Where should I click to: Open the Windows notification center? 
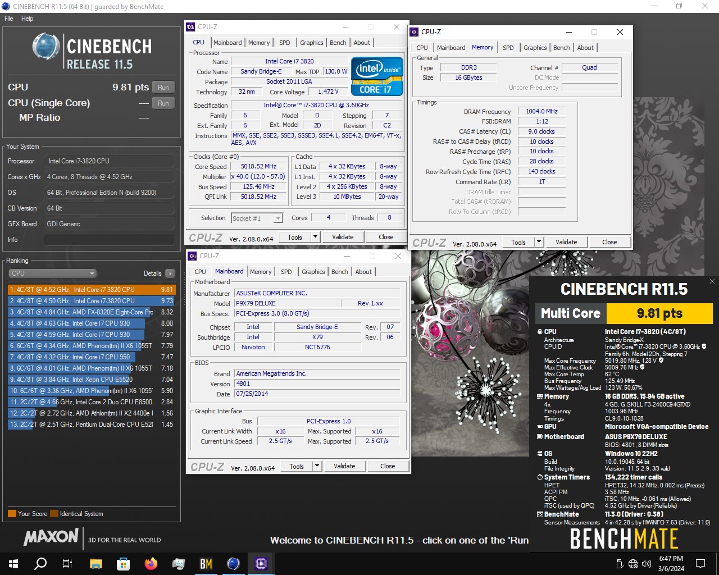click(x=700, y=564)
